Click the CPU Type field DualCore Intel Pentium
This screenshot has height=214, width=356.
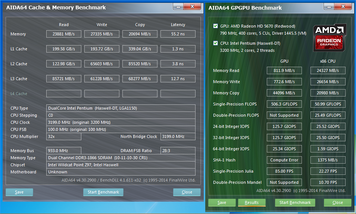tap(121, 108)
